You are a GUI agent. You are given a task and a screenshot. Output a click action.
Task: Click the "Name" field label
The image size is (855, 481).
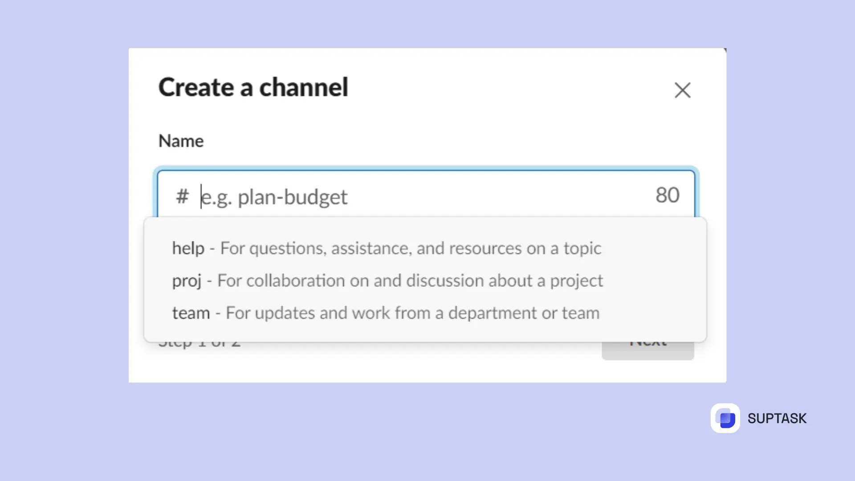pyautogui.click(x=180, y=141)
